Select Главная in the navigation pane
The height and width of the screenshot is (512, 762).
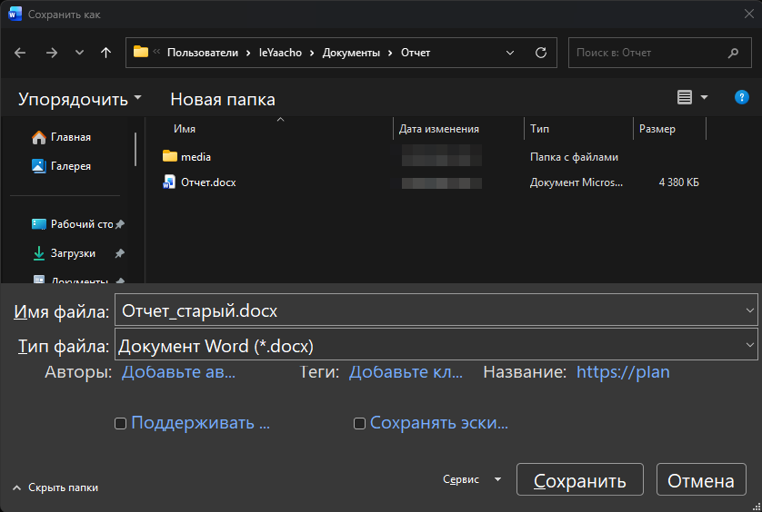point(70,137)
